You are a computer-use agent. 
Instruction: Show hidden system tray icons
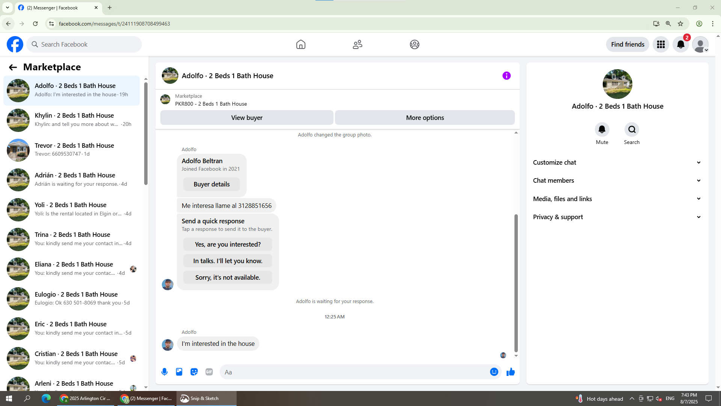[632, 398]
